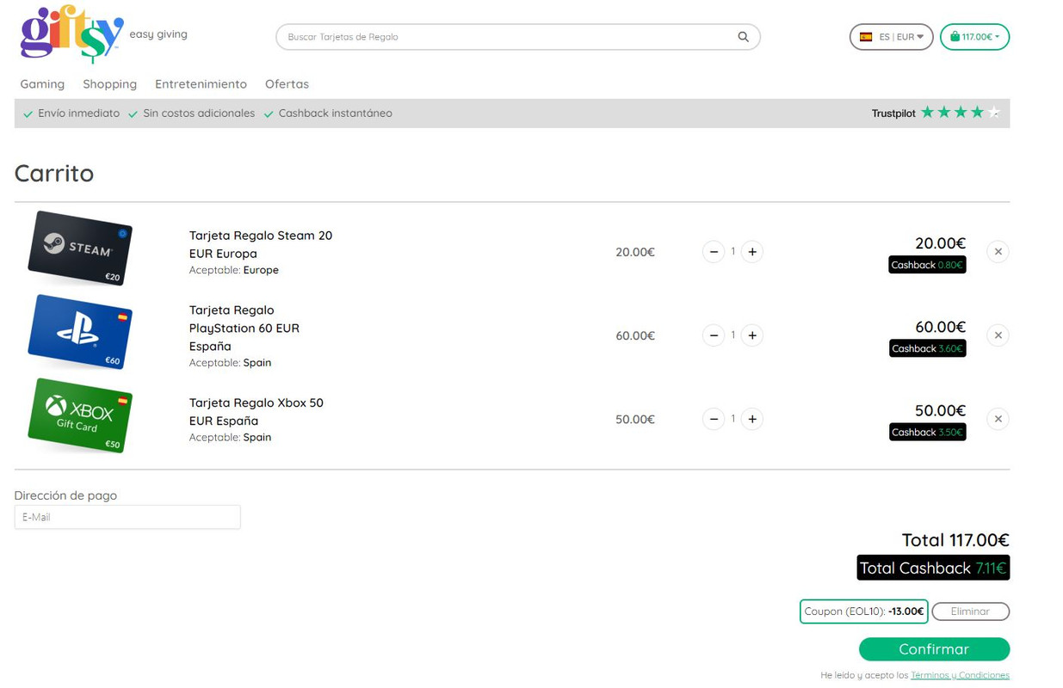Image resolution: width=1063 pixels, height=688 pixels.
Task: Focus the E-Mail input field
Action: tap(127, 517)
